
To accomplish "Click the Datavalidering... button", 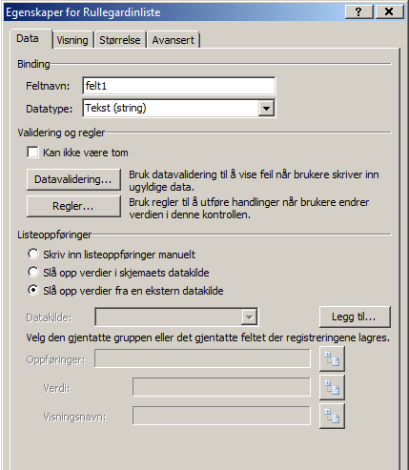I will 73,179.
